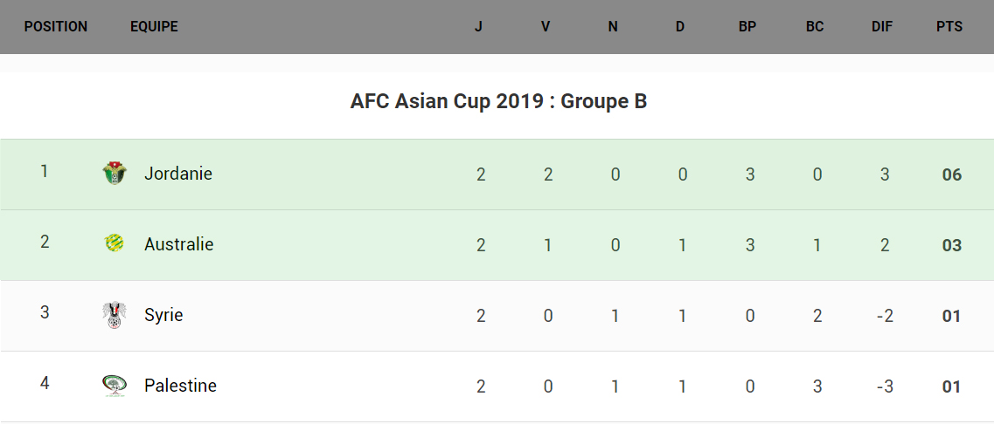Viewport: 994px width, 424px height.
Task: Click the Jordanie team crest icon
Action: point(115,174)
